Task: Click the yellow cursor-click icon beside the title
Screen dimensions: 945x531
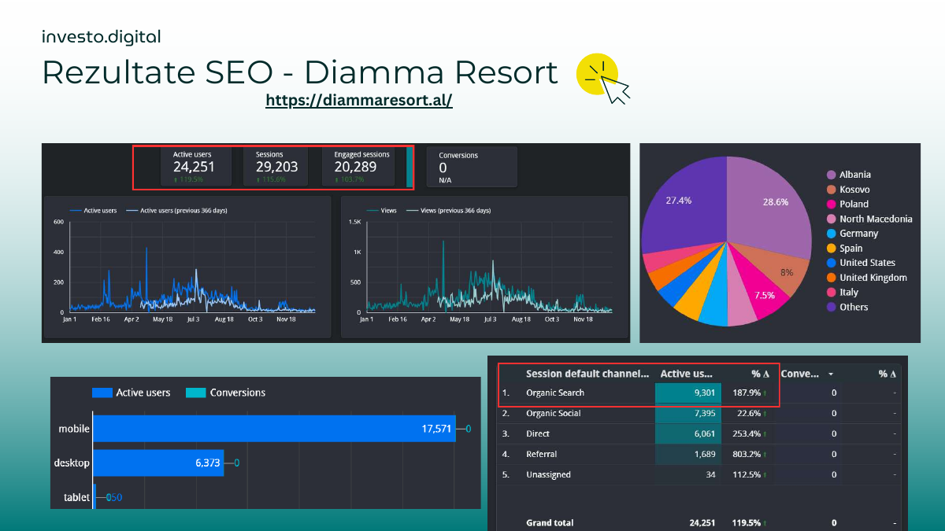Action: (x=603, y=79)
